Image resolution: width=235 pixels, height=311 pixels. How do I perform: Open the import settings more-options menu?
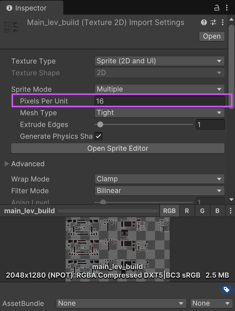223,22
